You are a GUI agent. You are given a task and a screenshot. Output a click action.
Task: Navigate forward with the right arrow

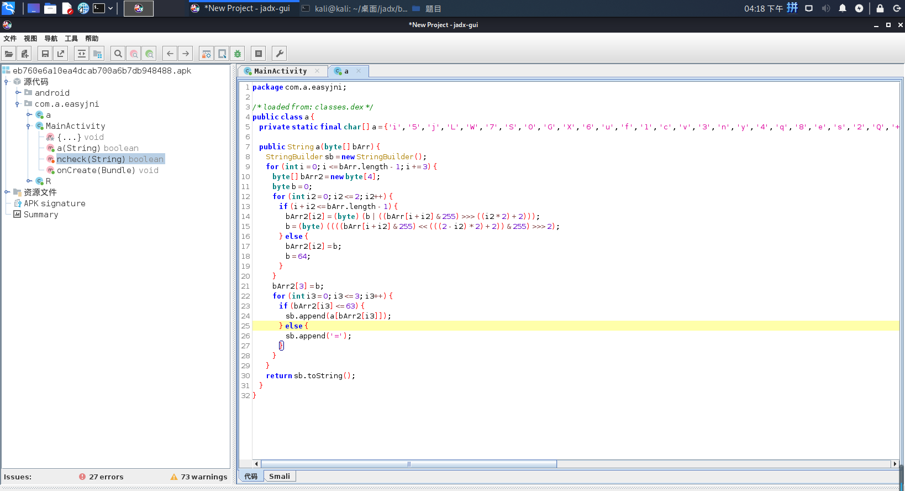pos(186,54)
